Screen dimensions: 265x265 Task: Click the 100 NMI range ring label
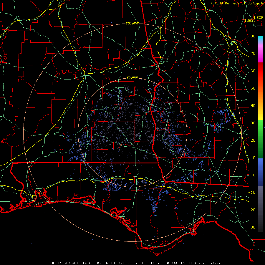pos(132,23)
